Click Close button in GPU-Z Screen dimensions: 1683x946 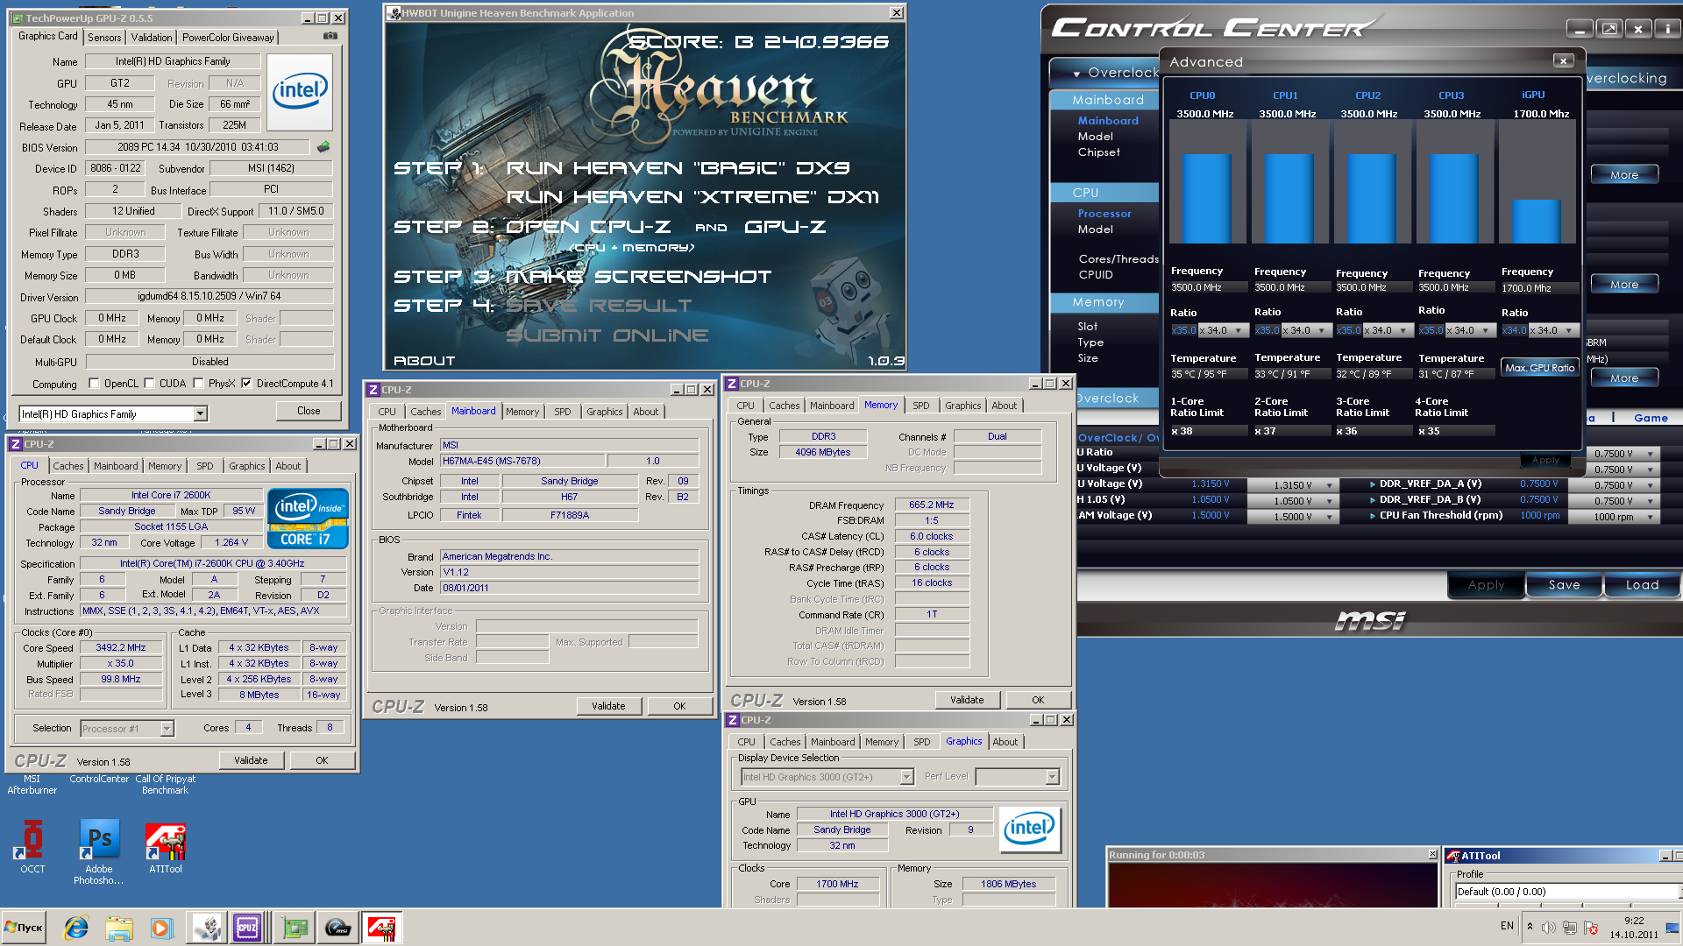click(x=309, y=411)
